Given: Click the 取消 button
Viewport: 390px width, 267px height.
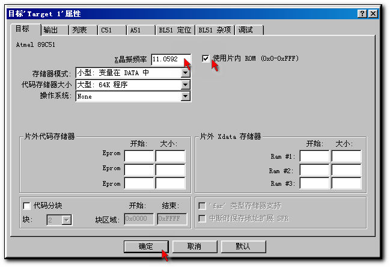Looking at the screenshot, I should coord(194,247).
